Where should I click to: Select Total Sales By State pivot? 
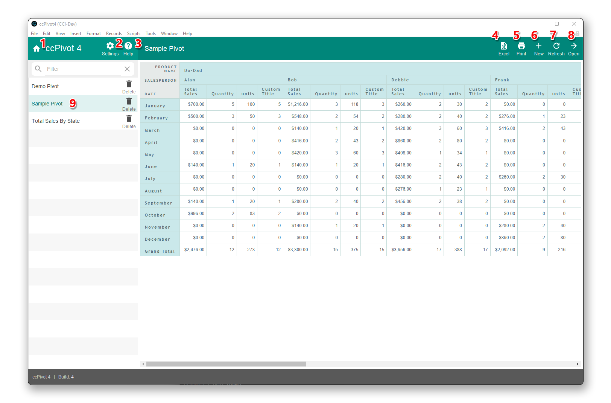[56, 121]
